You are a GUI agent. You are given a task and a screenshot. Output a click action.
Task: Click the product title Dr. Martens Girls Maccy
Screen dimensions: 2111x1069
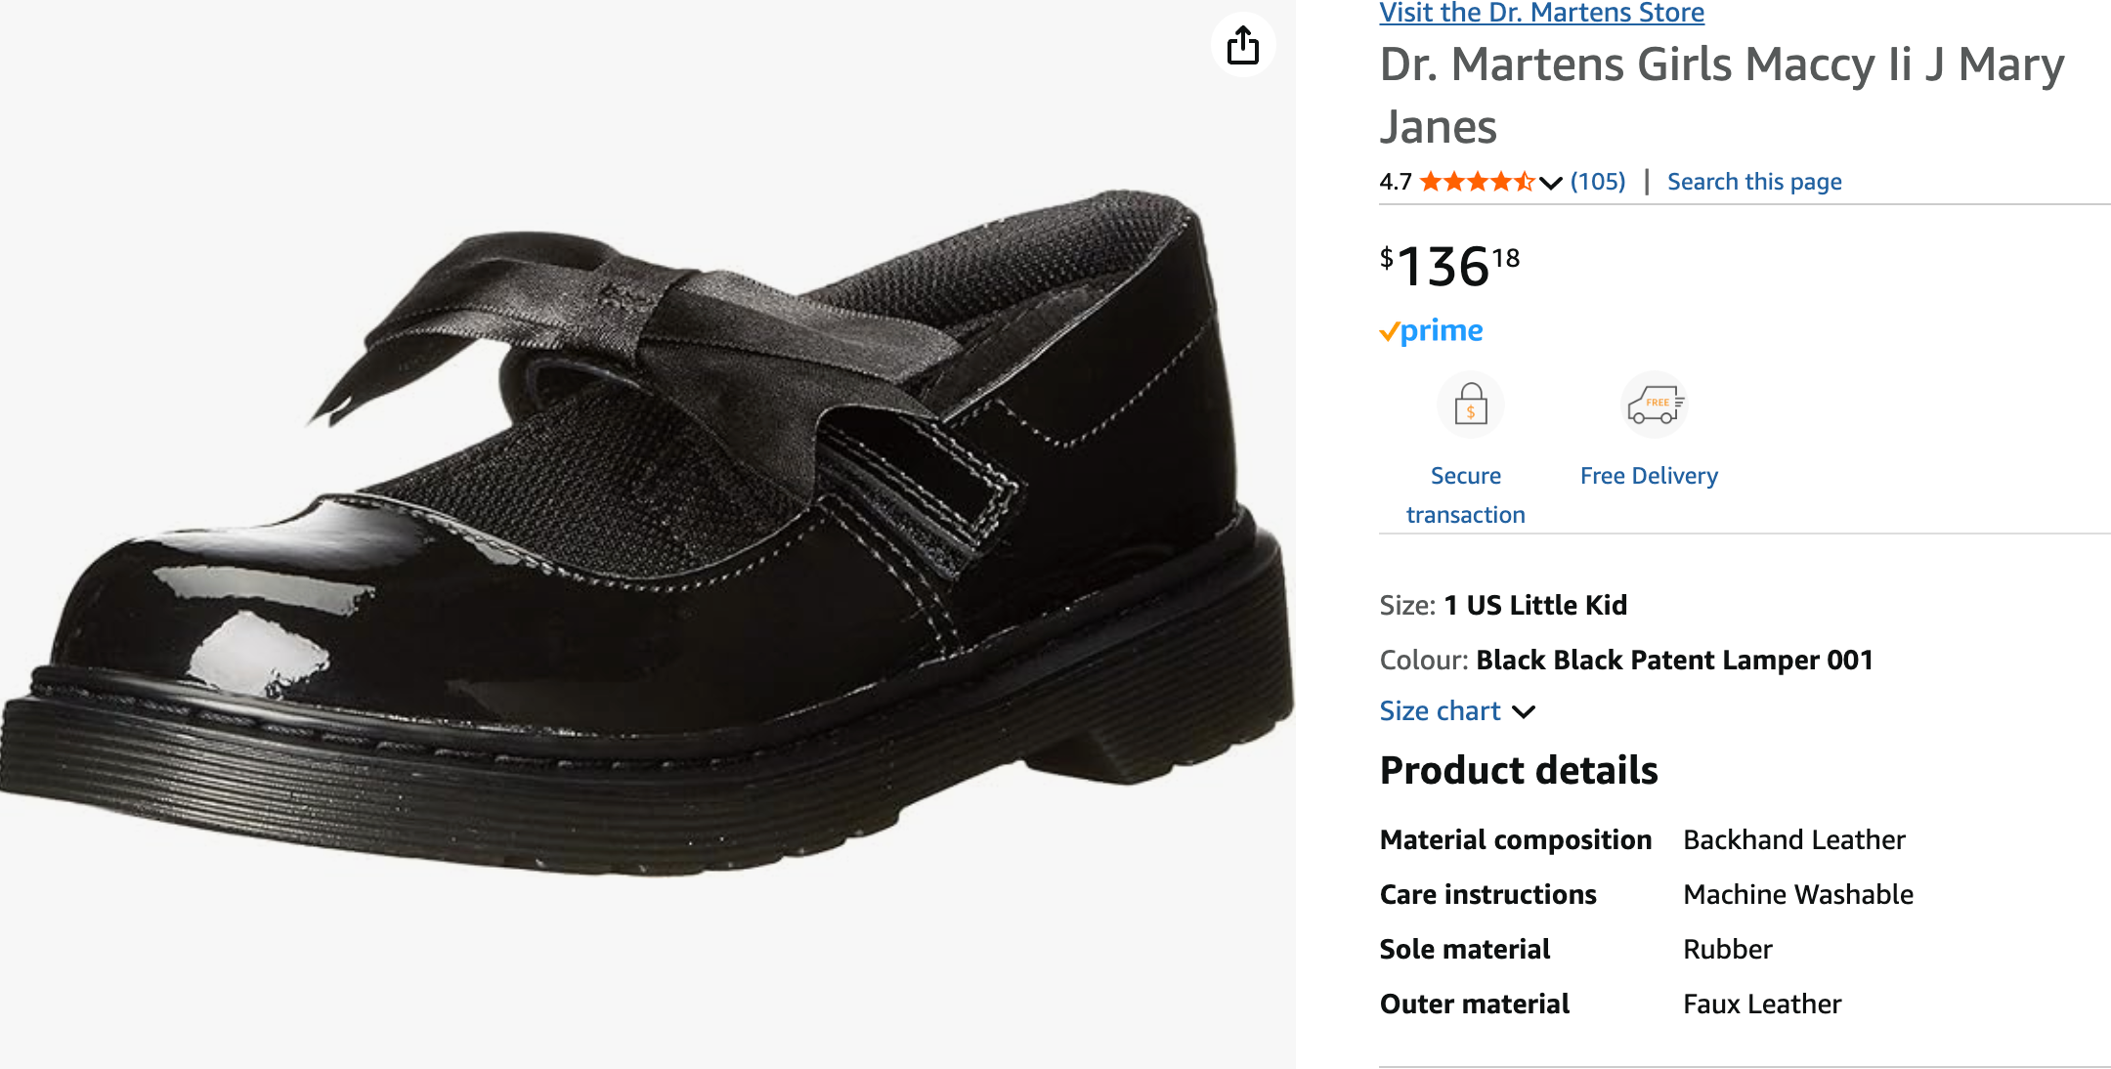click(1721, 95)
